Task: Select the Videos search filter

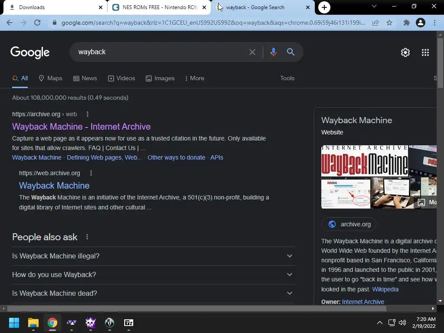Action: (x=121, y=78)
